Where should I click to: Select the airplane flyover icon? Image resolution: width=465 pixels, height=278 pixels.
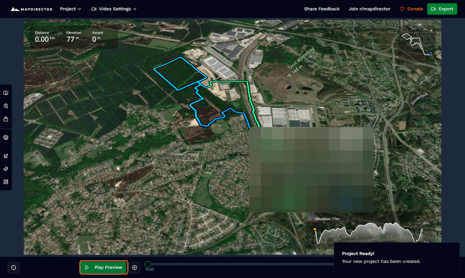coord(6,156)
